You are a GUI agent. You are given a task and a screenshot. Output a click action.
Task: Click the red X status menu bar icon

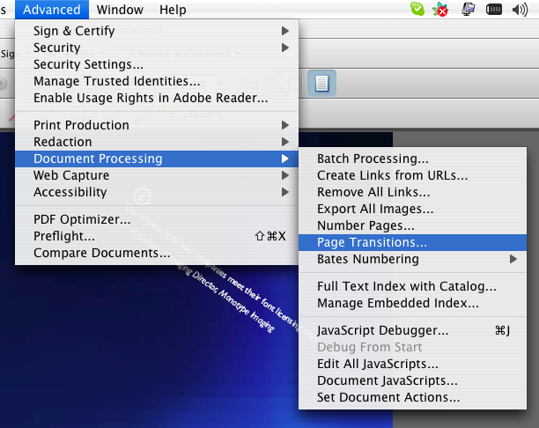click(440, 10)
